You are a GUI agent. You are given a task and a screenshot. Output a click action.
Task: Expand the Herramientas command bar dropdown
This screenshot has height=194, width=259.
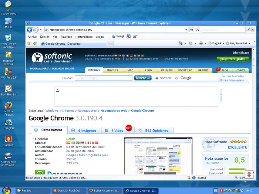[x=238, y=43]
